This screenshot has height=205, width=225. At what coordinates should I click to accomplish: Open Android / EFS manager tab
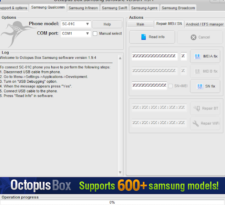point(205,24)
